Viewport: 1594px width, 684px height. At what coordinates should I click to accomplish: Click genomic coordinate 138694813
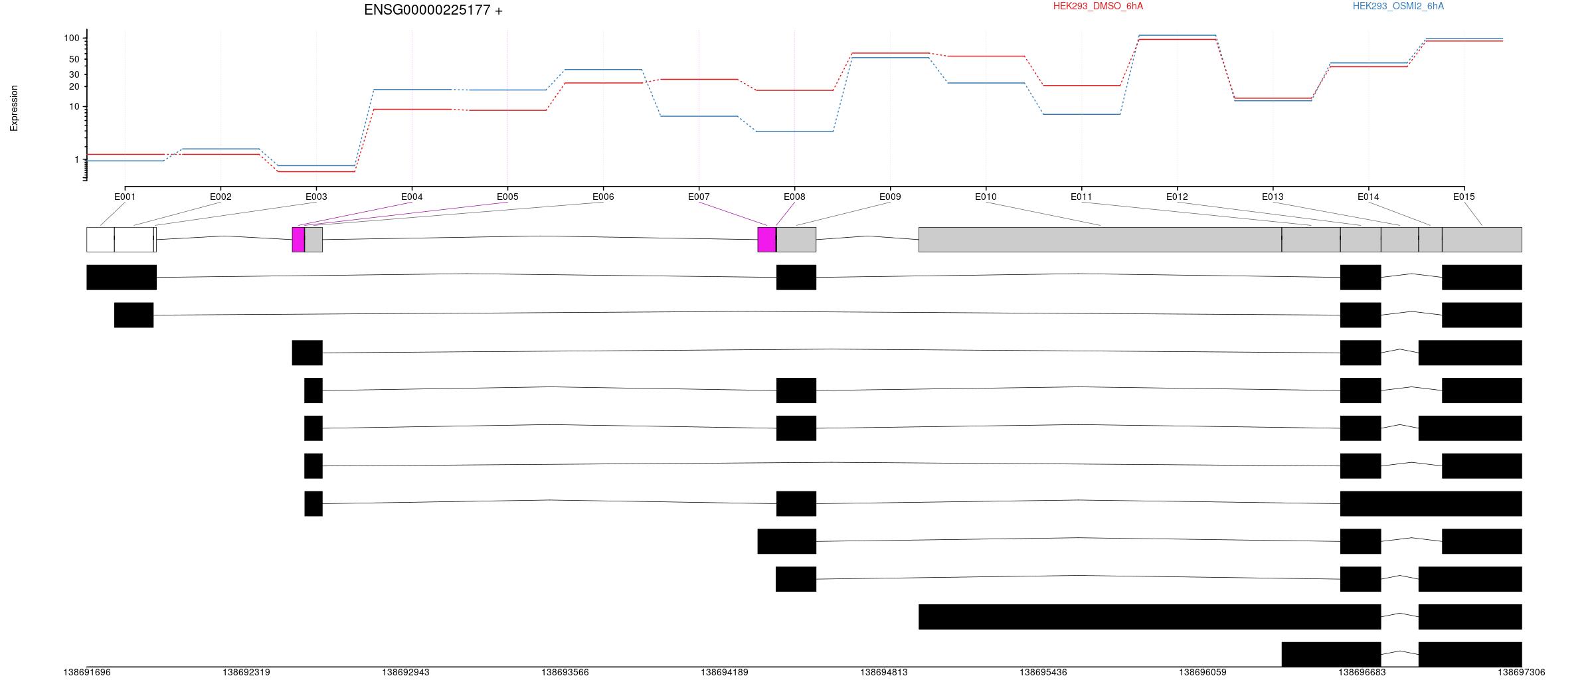pyautogui.click(x=884, y=672)
